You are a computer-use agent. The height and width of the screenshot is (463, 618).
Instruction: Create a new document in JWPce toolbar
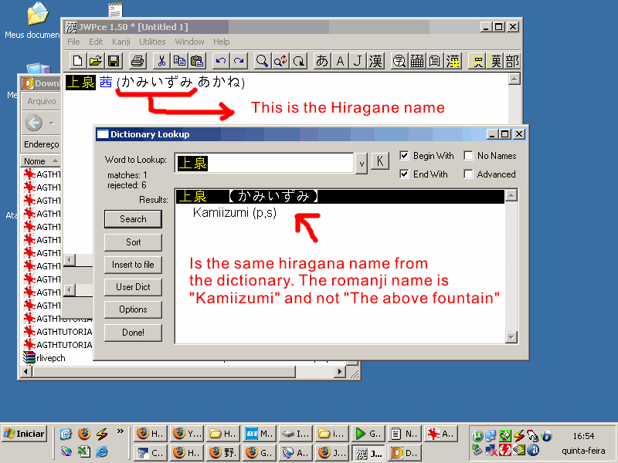(x=78, y=61)
